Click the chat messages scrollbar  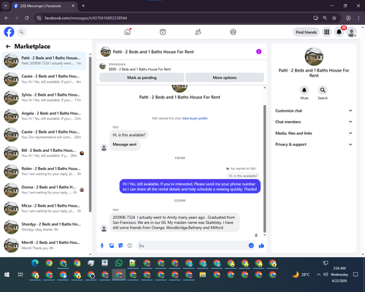(265, 169)
